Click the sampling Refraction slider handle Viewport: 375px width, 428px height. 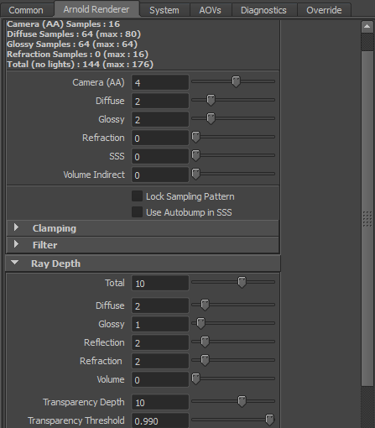pyautogui.click(x=195, y=137)
